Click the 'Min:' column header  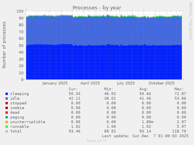pyautogui.click(x=109, y=89)
